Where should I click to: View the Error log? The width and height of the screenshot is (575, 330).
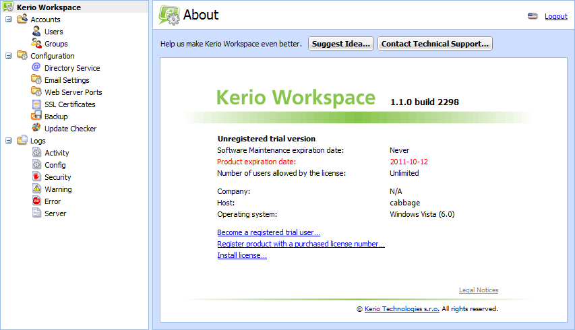(53, 201)
